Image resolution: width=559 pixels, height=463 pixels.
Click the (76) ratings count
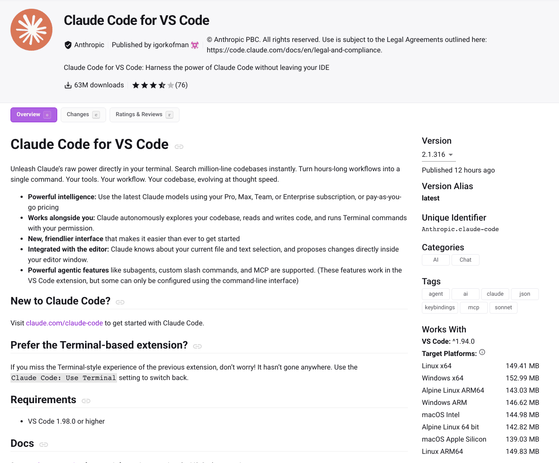(x=181, y=85)
